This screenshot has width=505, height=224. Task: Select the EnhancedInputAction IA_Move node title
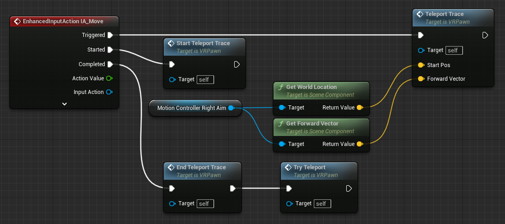point(63,21)
